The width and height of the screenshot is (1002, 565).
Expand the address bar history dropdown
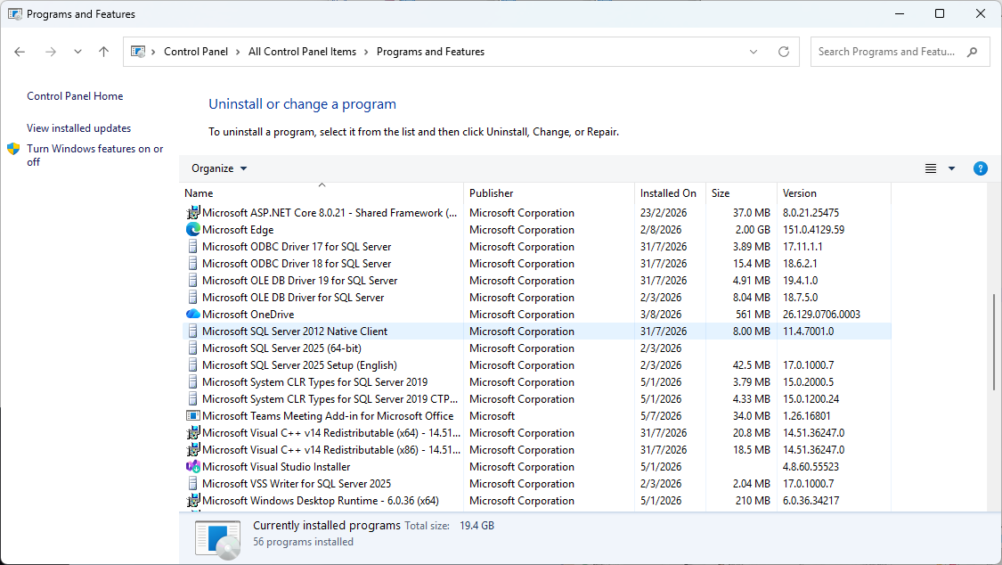(x=754, y=52)
